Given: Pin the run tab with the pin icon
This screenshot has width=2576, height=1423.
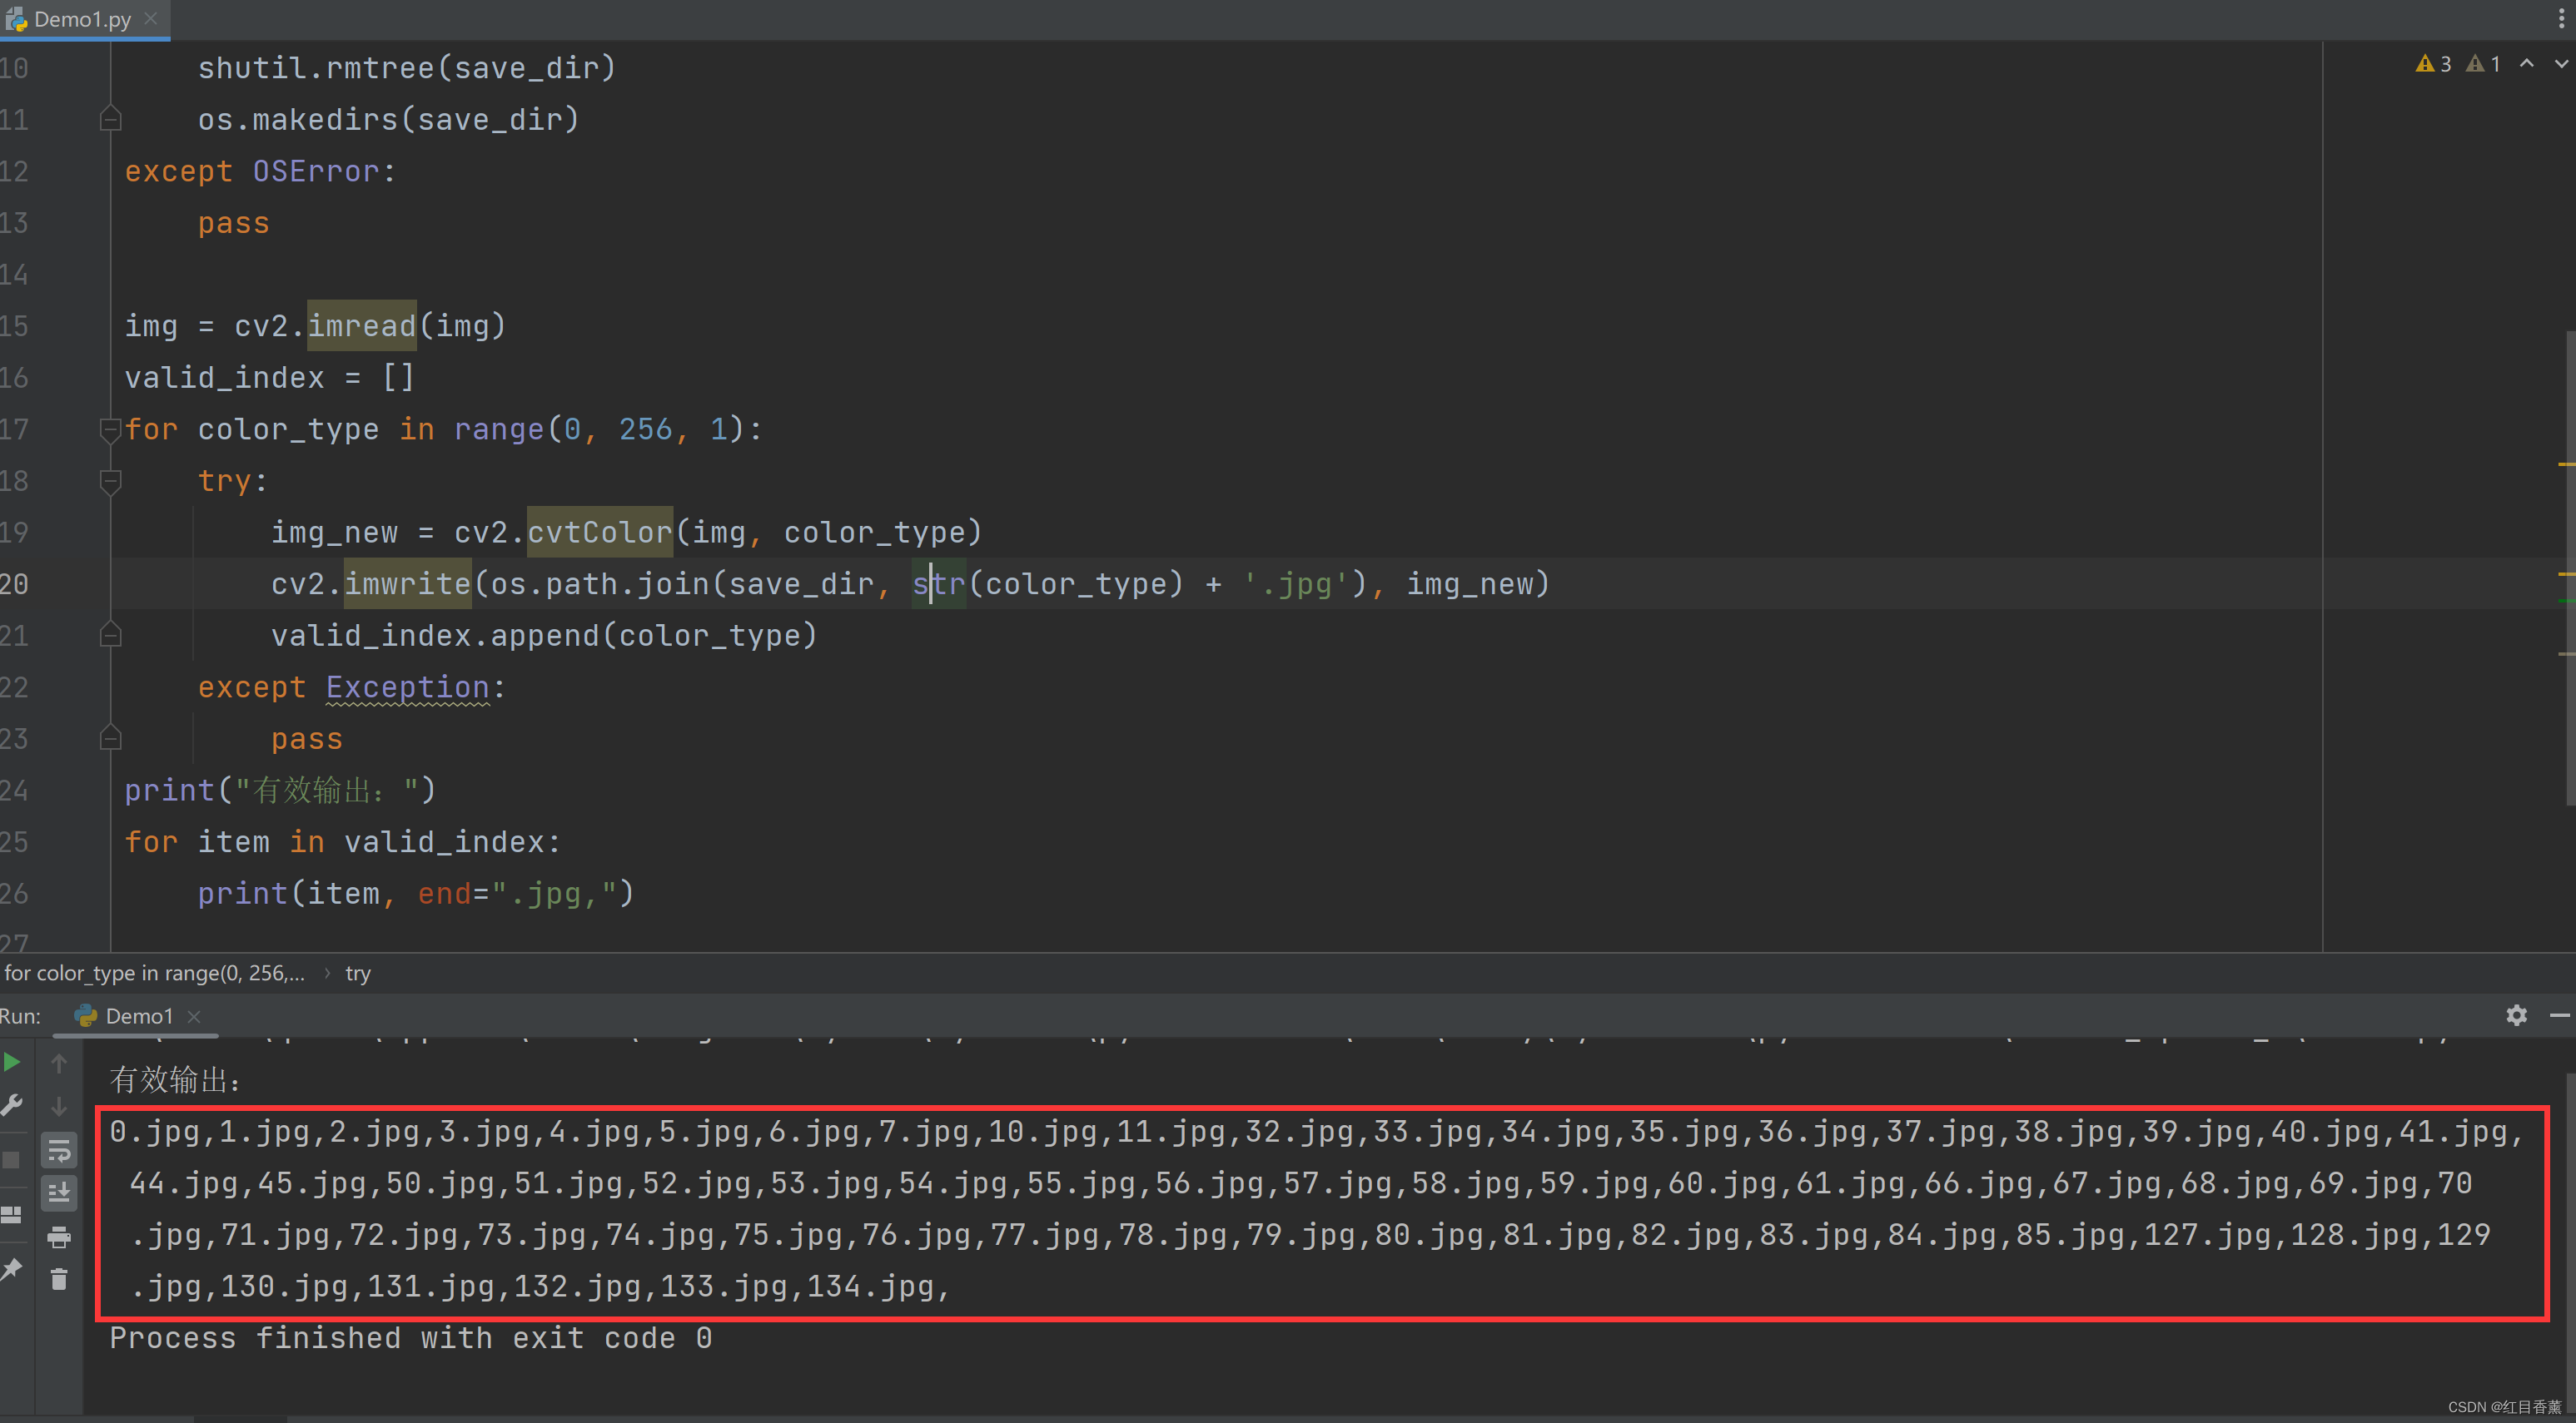Looking at the screenshot, I should click(x=12, y=1269).
